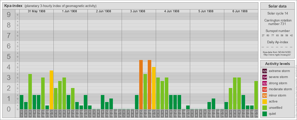297x120 pixels.
Task: Open the NOAA NCEI ngdc.noaa.gov link
Action: pos(277,54)
